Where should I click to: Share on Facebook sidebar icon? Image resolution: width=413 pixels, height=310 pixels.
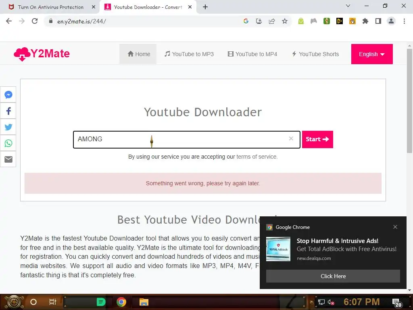(x=8, y=111)
